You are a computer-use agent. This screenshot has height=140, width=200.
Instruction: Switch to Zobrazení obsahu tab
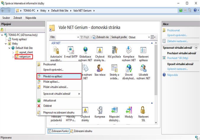(x=81, y=131)
